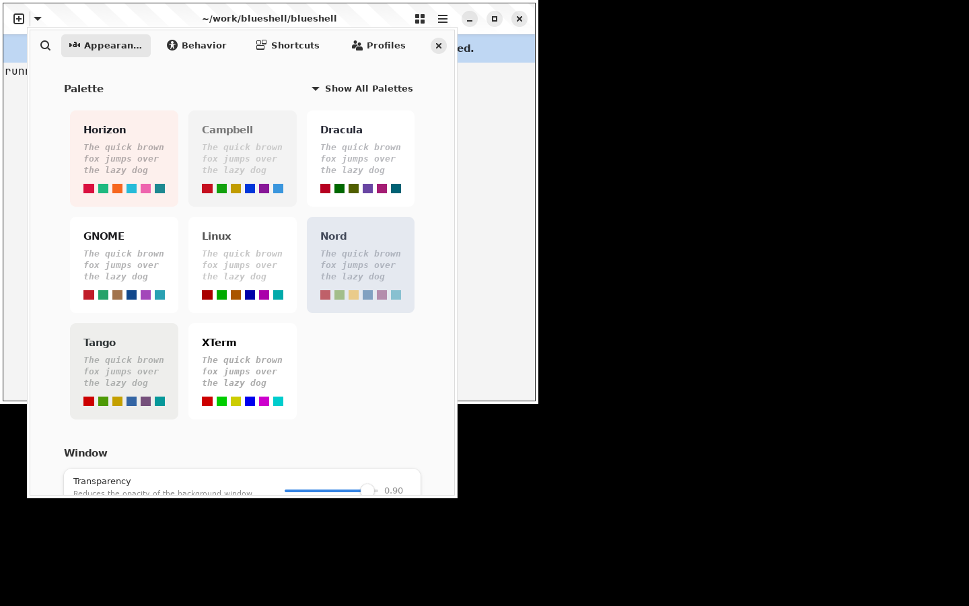
Task: Click the brown swatch in the GNOME card
Action: tap(117, 295)
